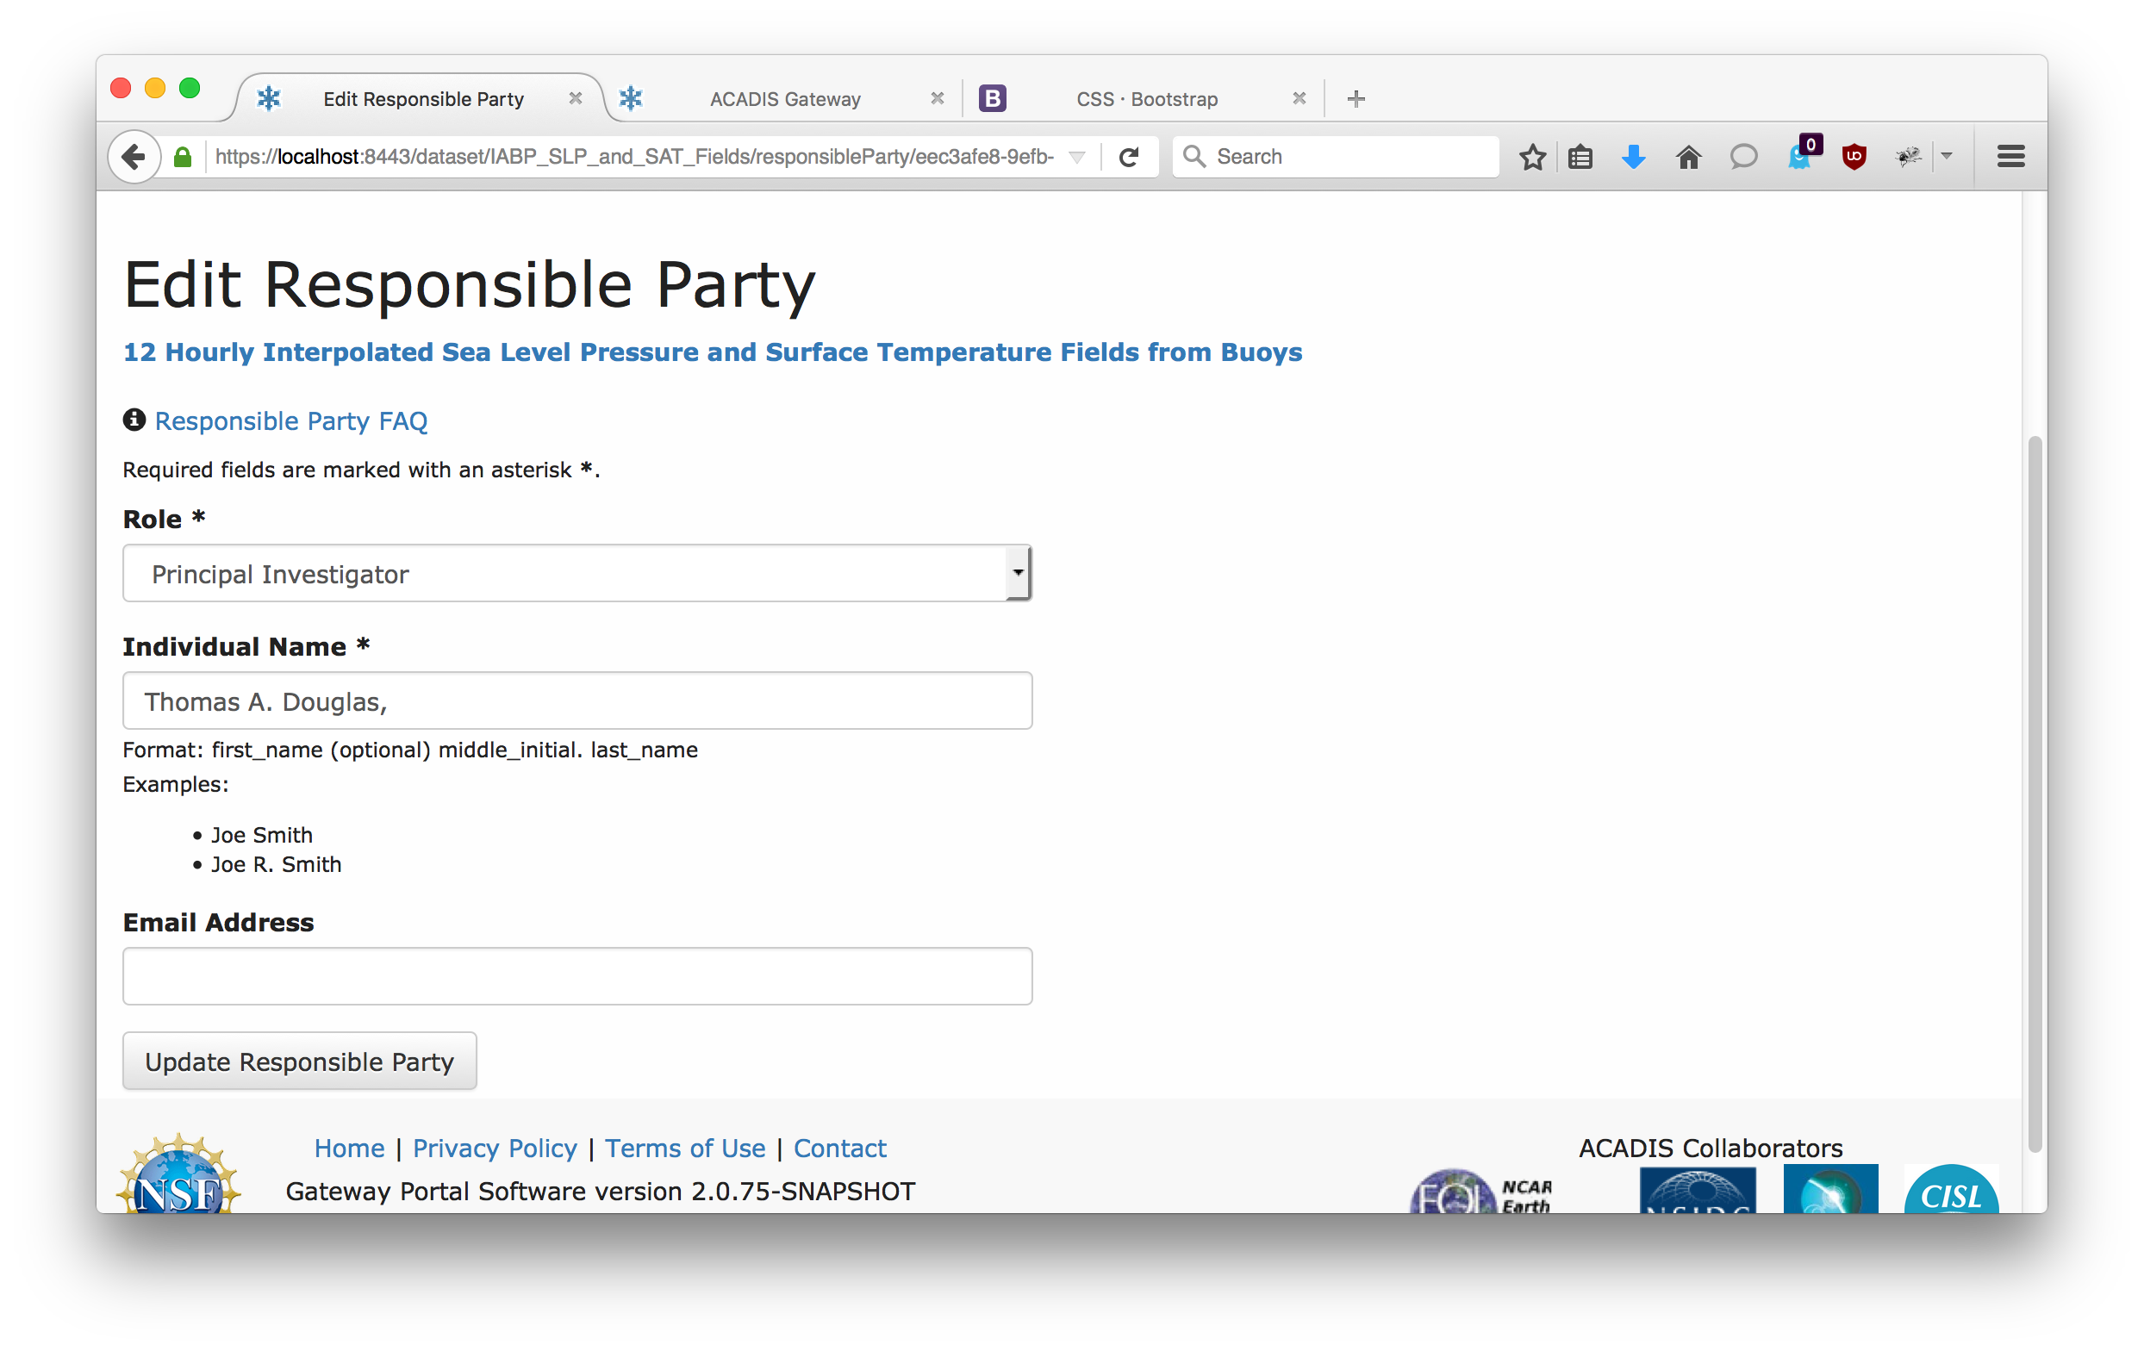Open the bookmarks list icon
This screenshot has width=2144, height=1351.
click(x=1580, y=157)
